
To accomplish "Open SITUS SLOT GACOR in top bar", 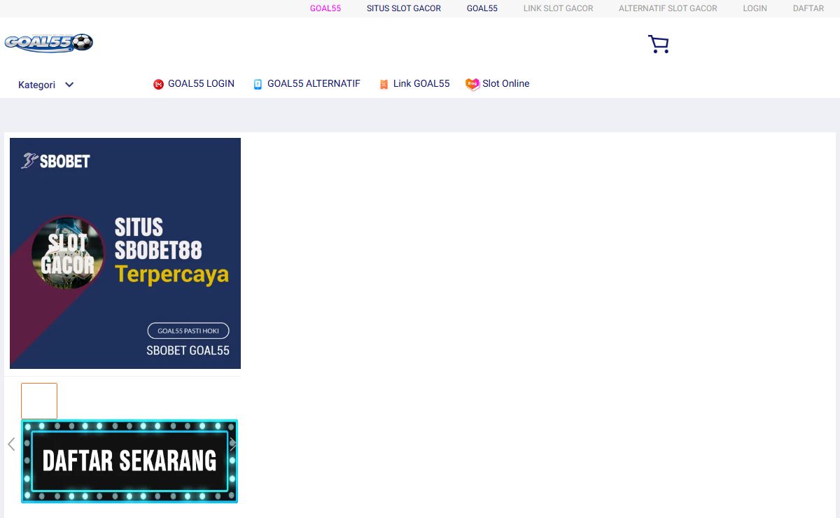I will pyautogui.click(x=404, y=8).
